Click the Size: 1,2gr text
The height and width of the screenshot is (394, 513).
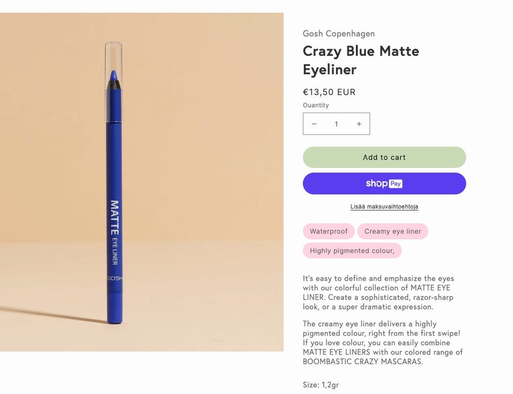[x=321, y=384]
